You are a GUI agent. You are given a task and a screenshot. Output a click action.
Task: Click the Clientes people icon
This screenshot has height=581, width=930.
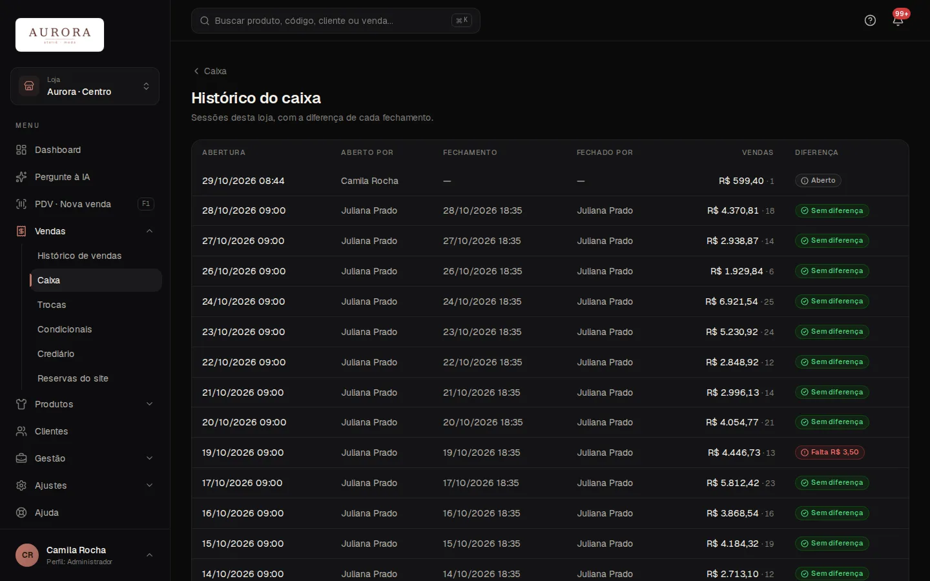click(x=21, y=431)
